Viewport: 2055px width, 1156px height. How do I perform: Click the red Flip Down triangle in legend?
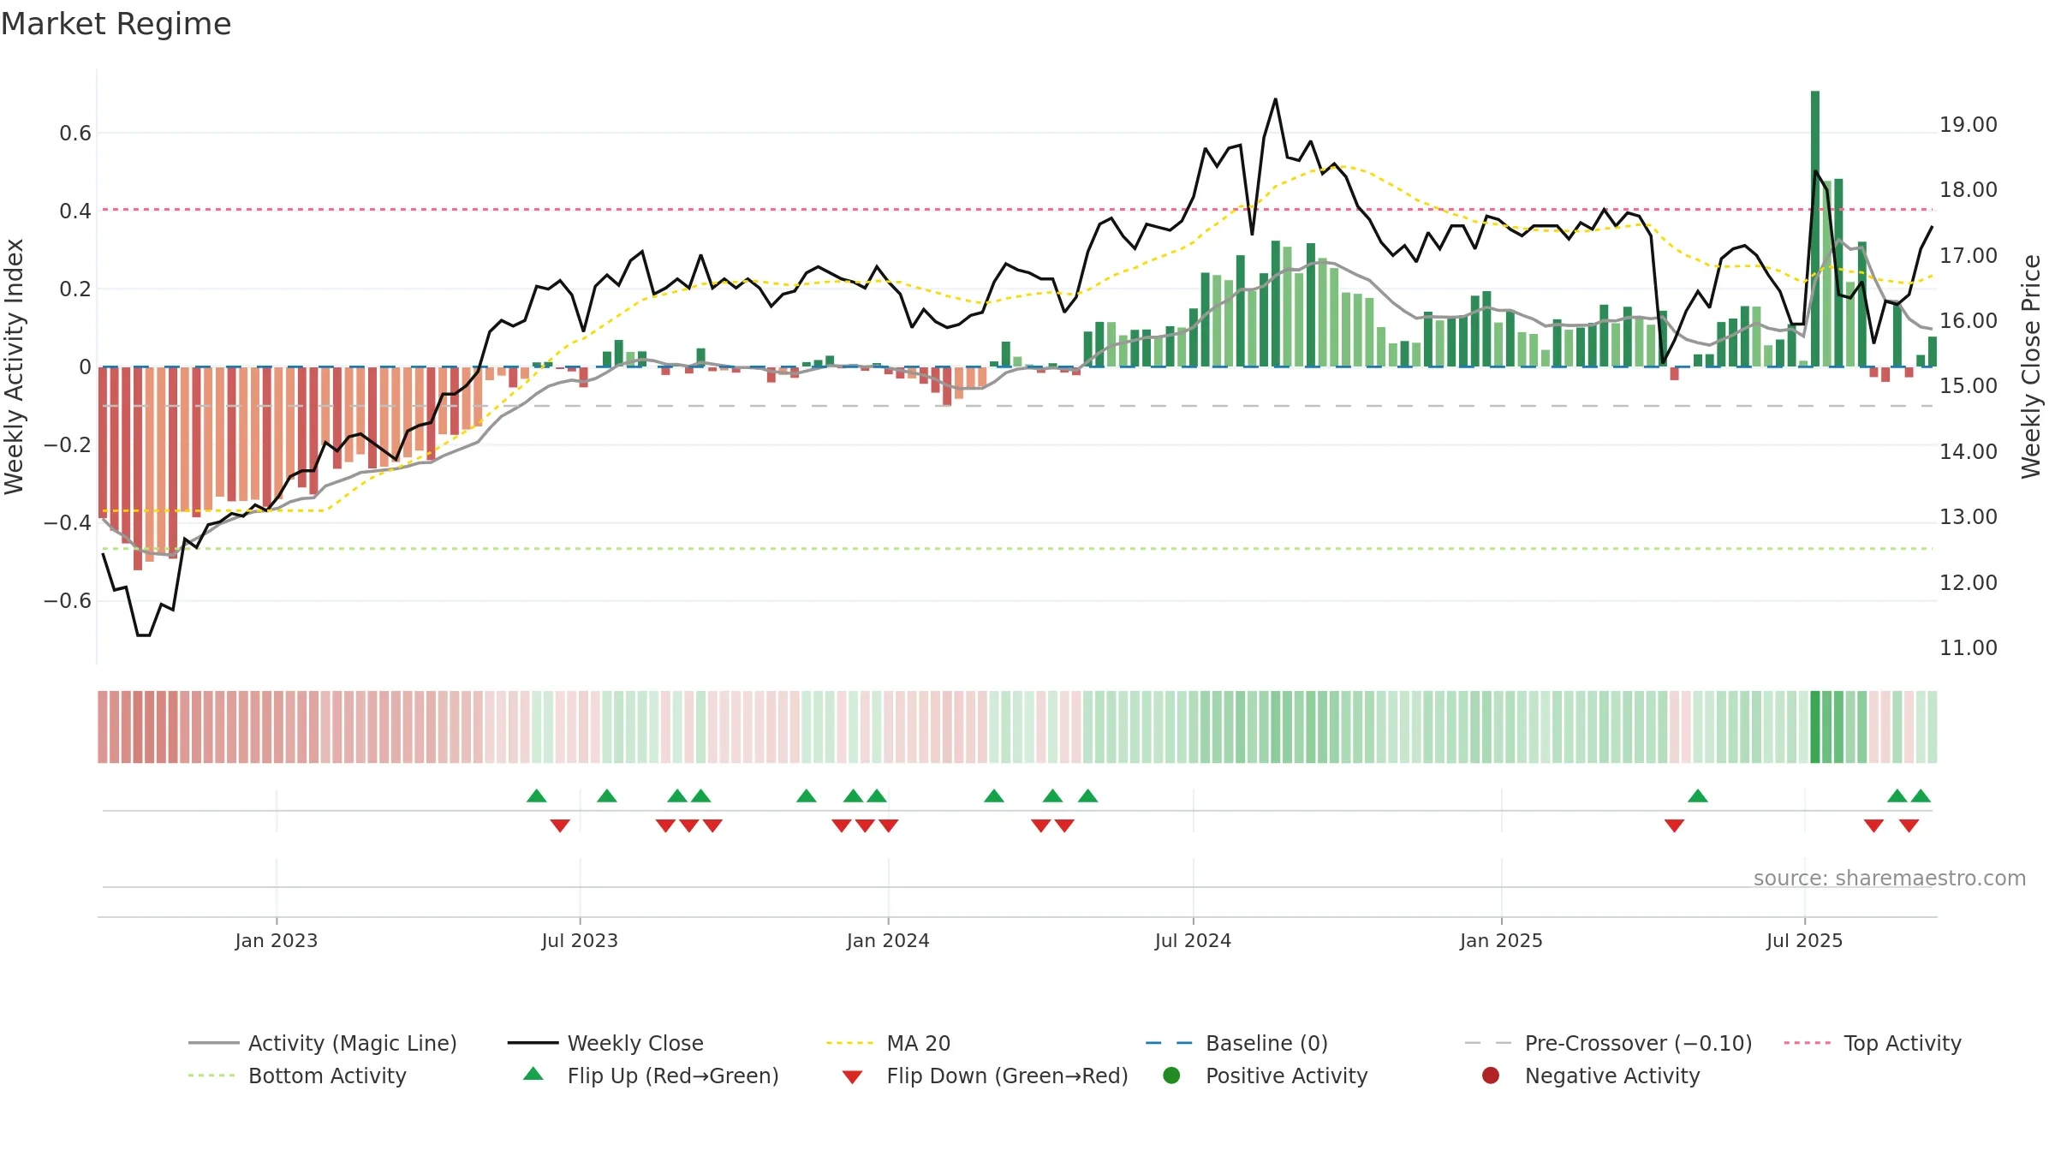852,1077
